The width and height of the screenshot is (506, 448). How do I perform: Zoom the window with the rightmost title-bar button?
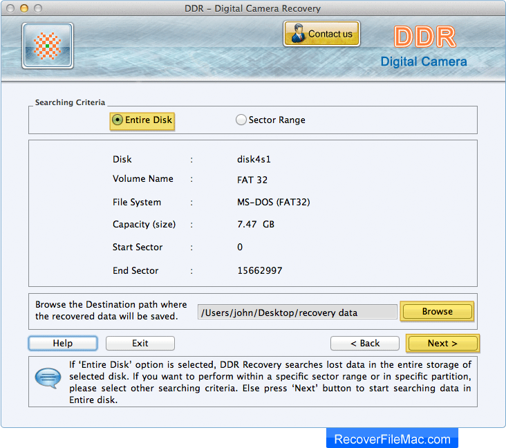coord(38,8)
